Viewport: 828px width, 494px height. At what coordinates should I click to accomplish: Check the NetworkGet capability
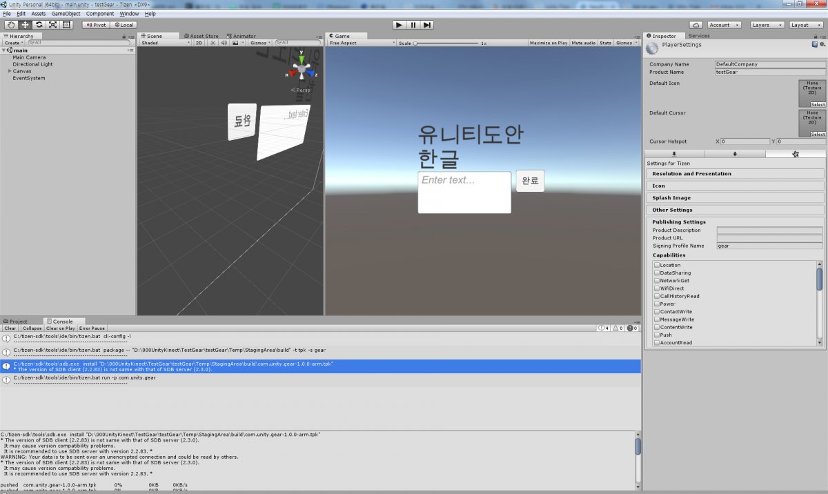click(x=657, y=281)
